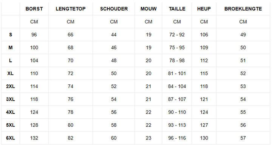Select the HEUP column header
Image resolution: width=272 pixels, height=147 pixels.
pos(204,9)
